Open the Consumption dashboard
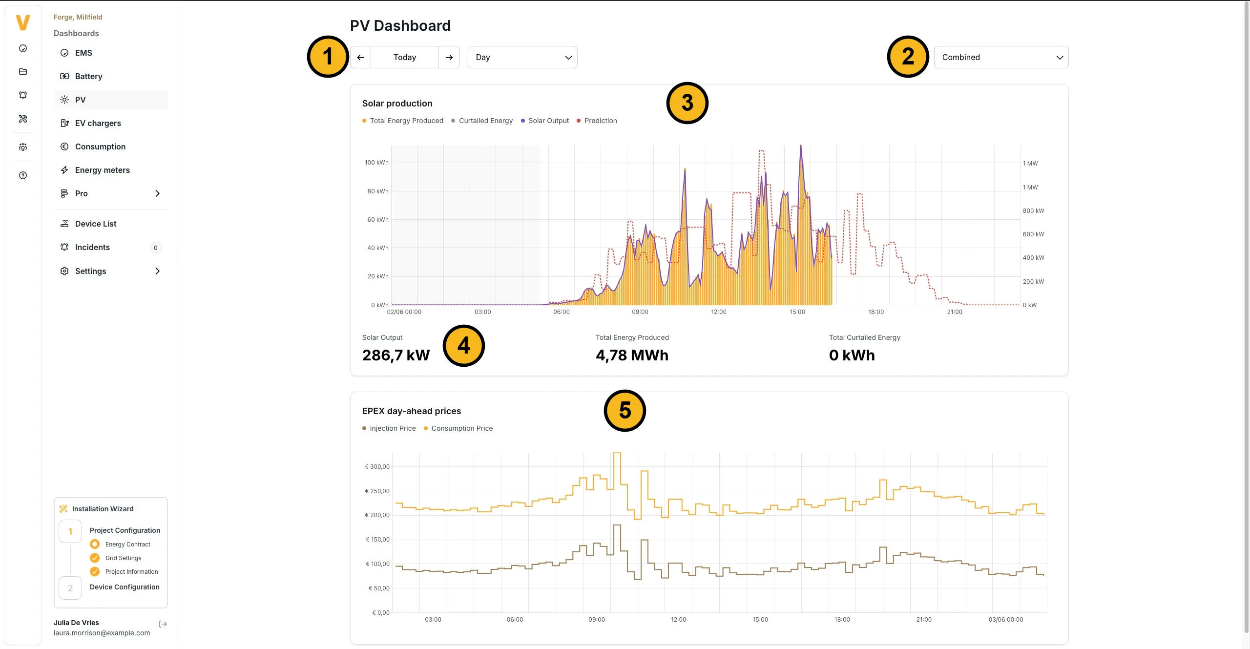The height and width of the screenshot is (649, 1250). pos(111,147)
